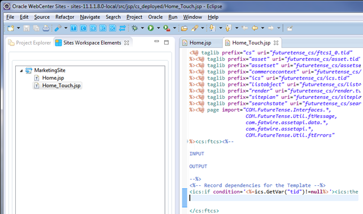Open the Debug dropdown arrow

pyautogui.click(x=142, y=28)
